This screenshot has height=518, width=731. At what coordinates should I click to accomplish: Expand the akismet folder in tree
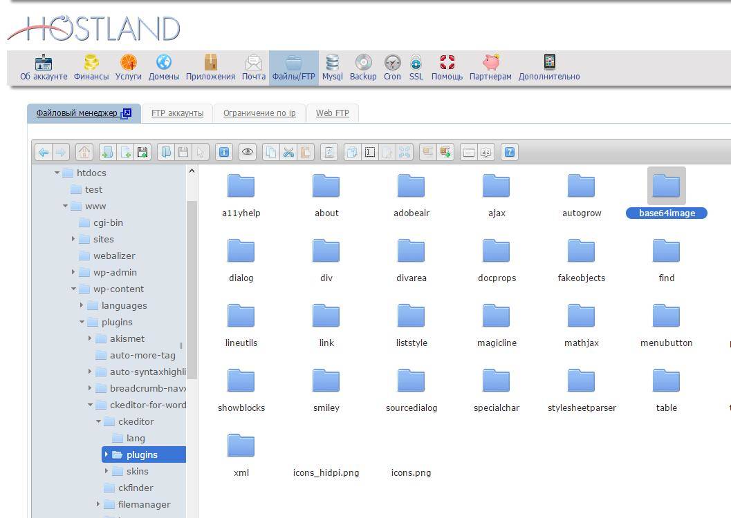(x=90, y=339)
